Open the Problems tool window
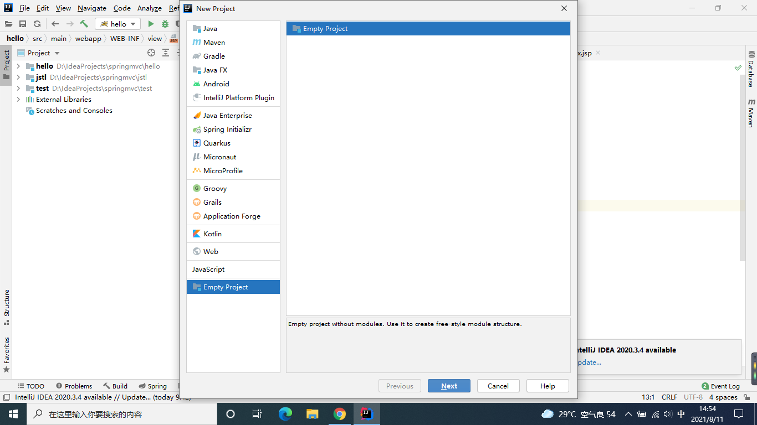 pos(74,386)
